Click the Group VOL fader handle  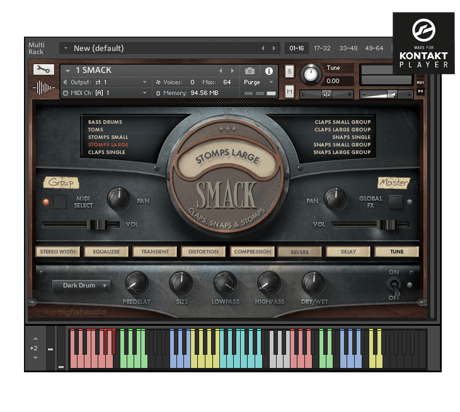pyautogui.click(x=96, y=225)
